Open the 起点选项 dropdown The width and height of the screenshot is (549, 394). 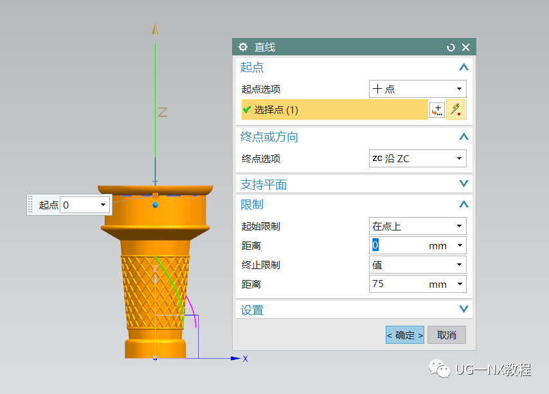pyautogui.click(x=417, y=89)
